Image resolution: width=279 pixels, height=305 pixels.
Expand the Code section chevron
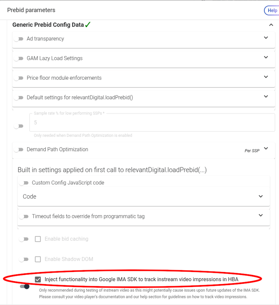click(x=261, y=197)
